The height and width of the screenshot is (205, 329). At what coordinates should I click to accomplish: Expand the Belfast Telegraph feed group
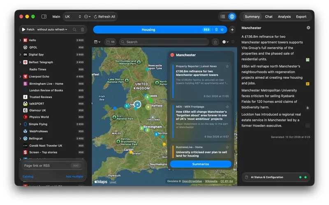click(x=20, y=62)
